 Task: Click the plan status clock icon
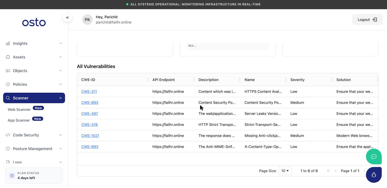(12, 176)
